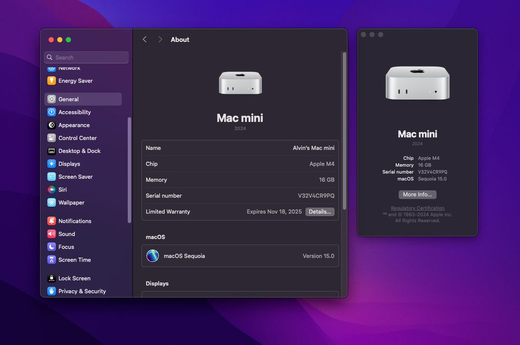This screenshot has height=345, width=520.
Task: Click the sidebar vertical scrollbar
Action: click(129, 170)
